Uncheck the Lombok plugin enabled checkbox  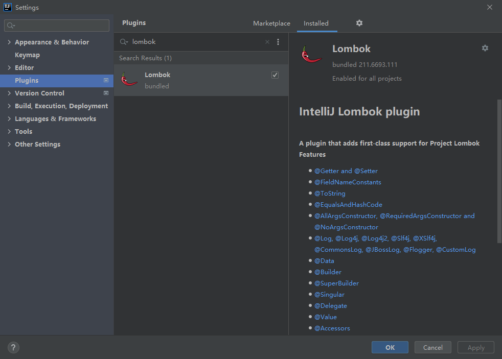(275, 75)
